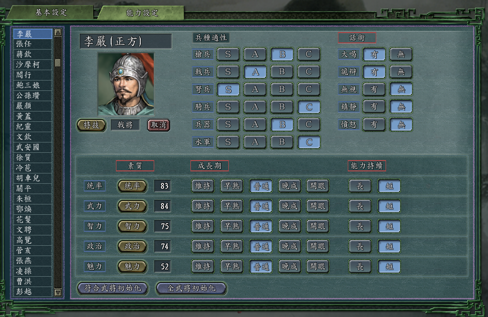The image size is (488, 317).
Task: Set 槍兵 aptitude to A
Action: tap(255, 54)
